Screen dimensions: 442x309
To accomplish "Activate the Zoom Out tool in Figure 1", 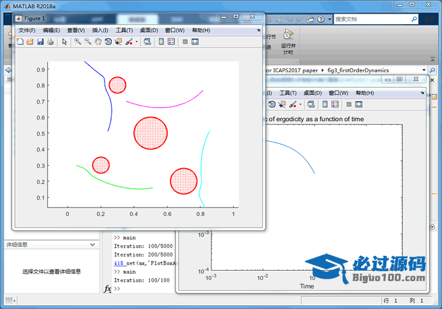I will coord(88,41).
